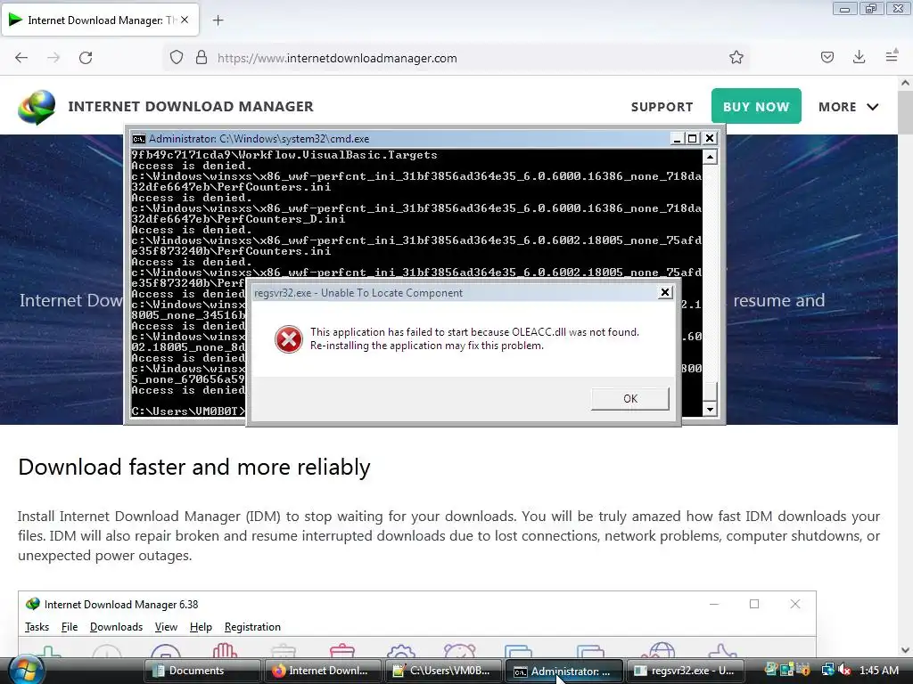
Task: Switch to the Documents taskbar button
Action: 202,671
